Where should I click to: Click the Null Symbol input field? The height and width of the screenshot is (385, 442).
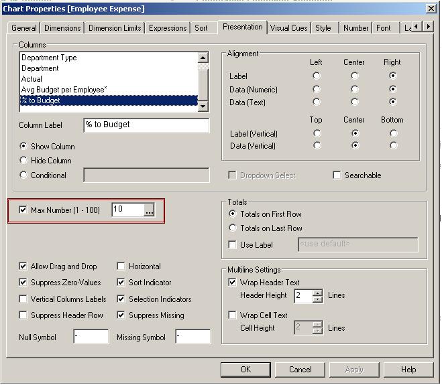pyautogui.click(x=91, y=336)
